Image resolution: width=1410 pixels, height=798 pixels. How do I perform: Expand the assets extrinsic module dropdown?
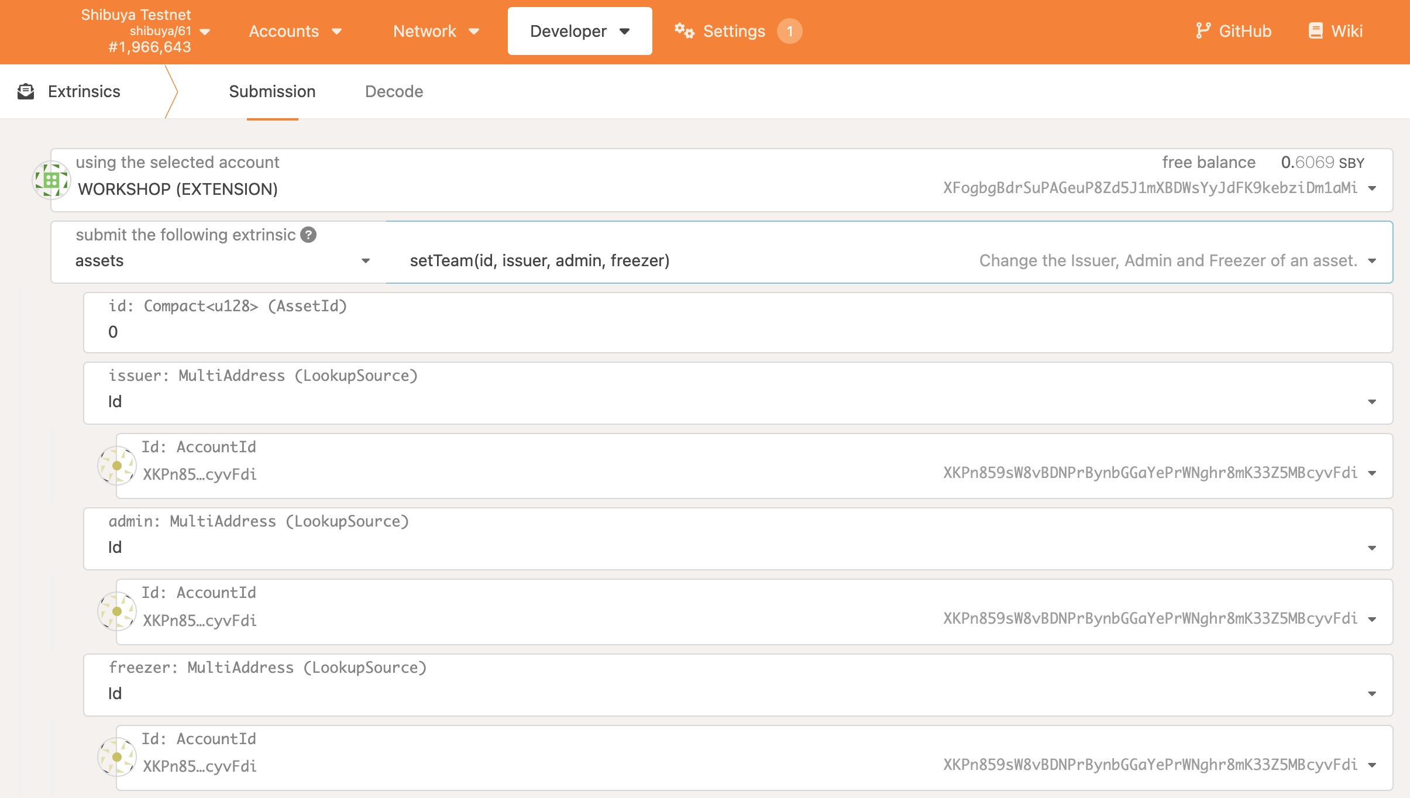point(223,260)
